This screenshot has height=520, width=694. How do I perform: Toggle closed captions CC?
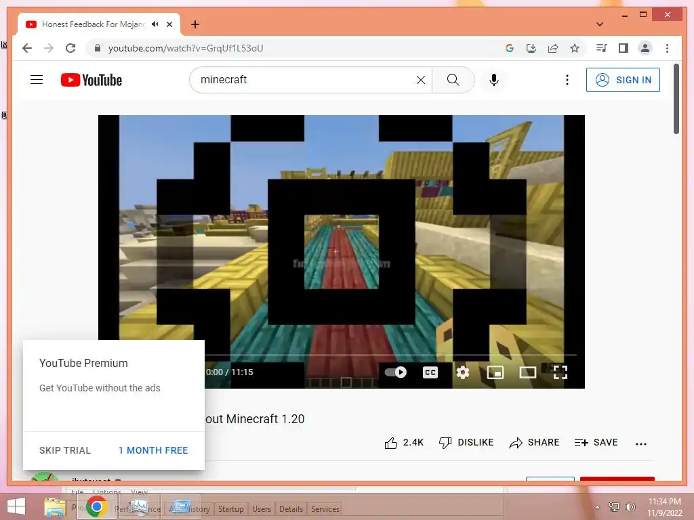coord(430,372)
